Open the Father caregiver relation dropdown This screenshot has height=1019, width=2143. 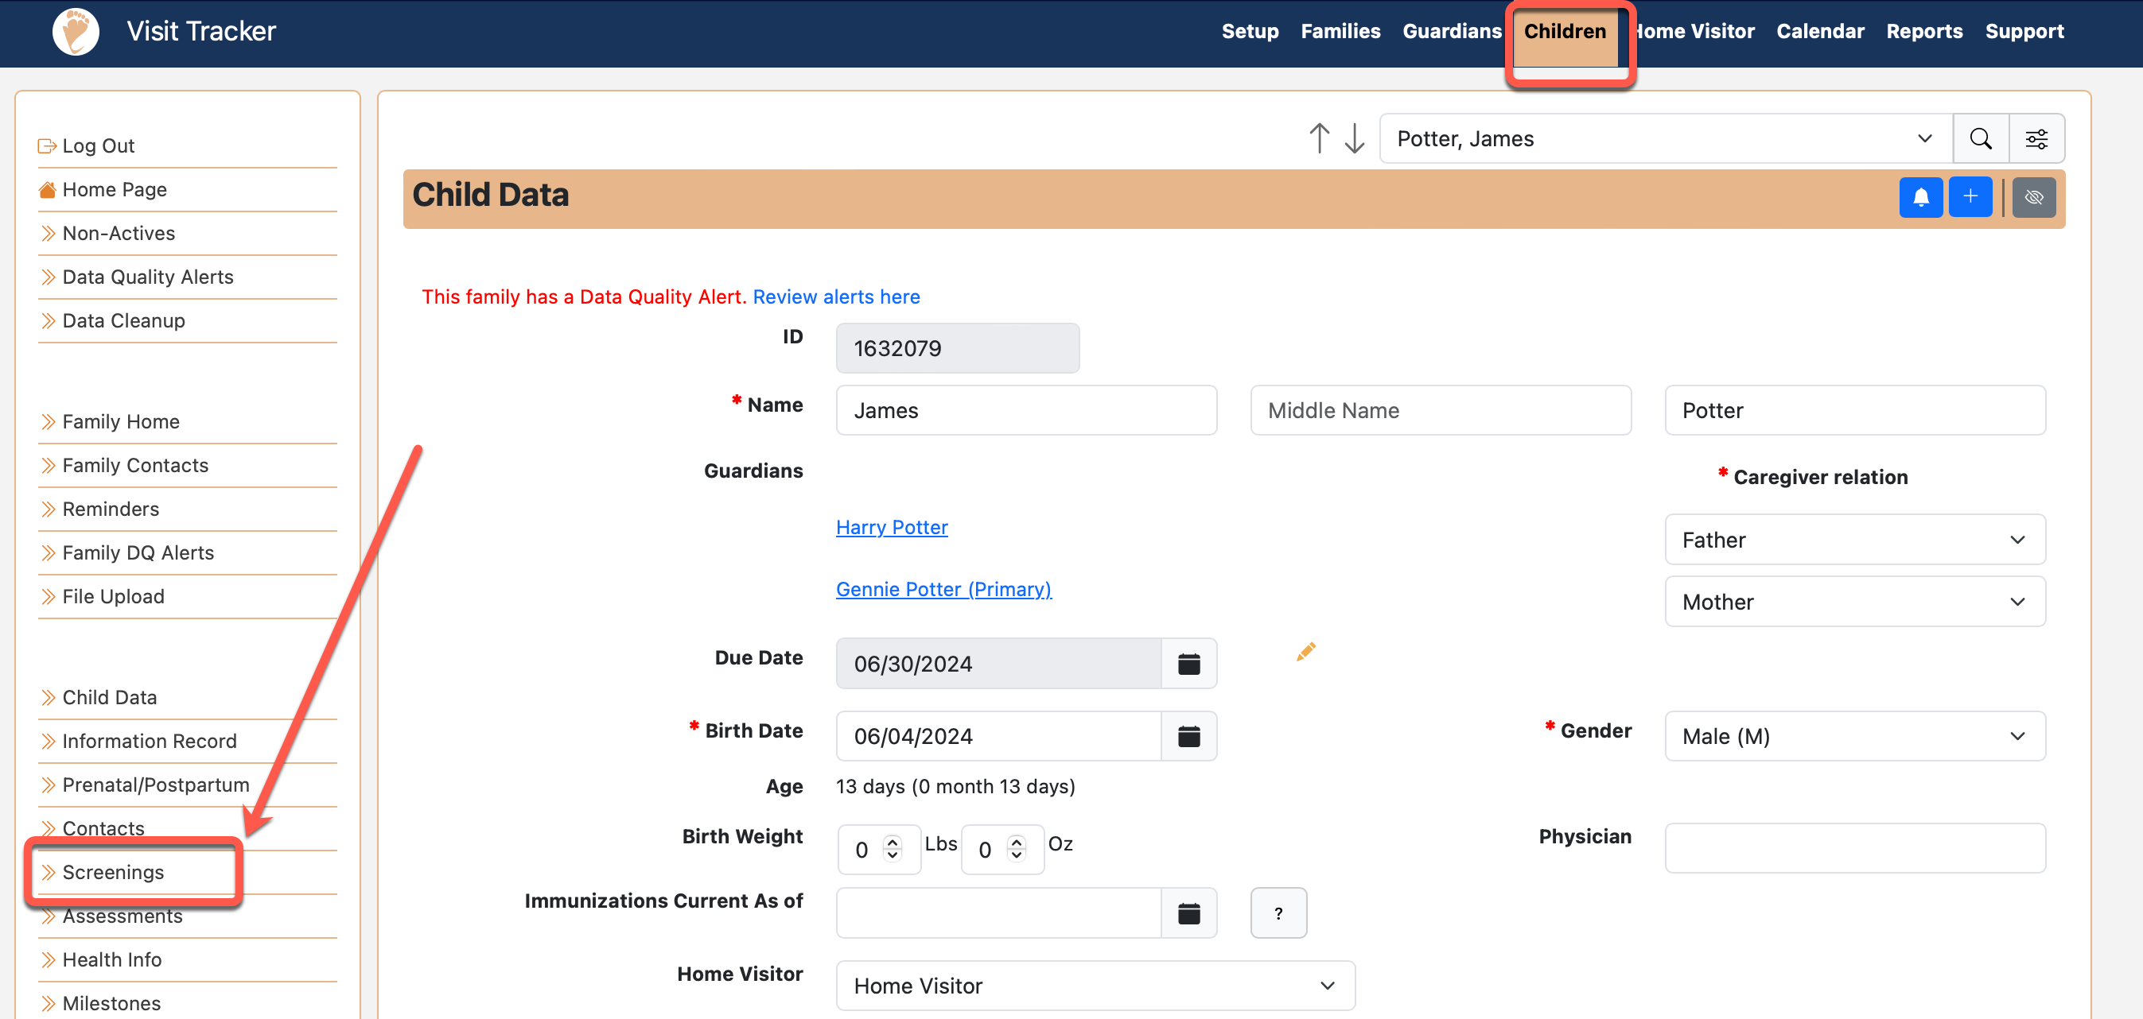coord(1854,540)
